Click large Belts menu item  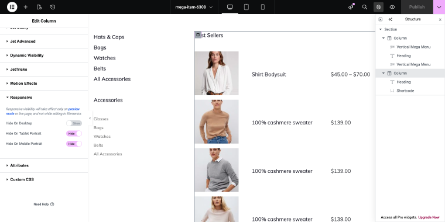coord(100,68)
